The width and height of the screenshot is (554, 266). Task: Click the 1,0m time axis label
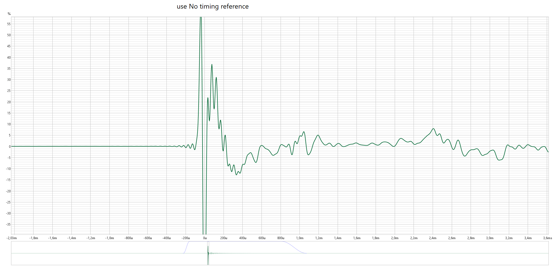(x=300, y=238)
